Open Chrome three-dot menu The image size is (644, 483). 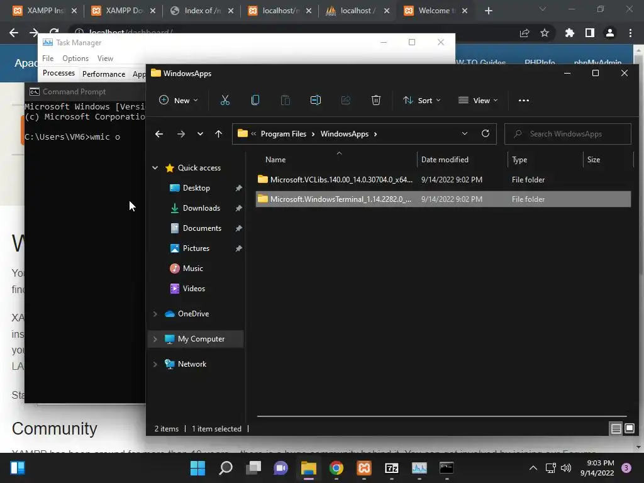630,33
